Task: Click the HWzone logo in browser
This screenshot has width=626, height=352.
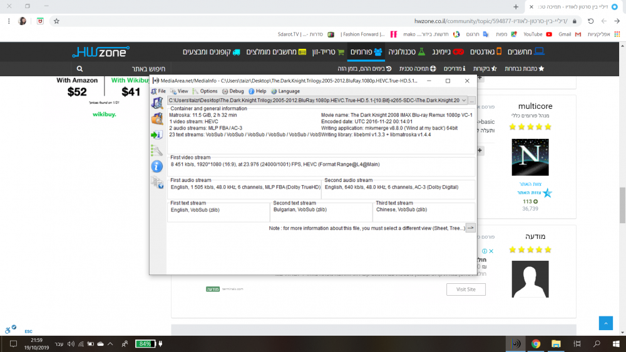Action: click(x=101, y=52)
